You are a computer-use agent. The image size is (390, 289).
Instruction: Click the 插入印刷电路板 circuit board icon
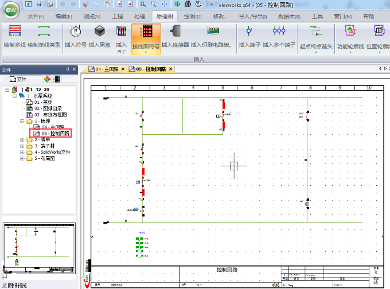pyautogui.click(x=213, y=32)
